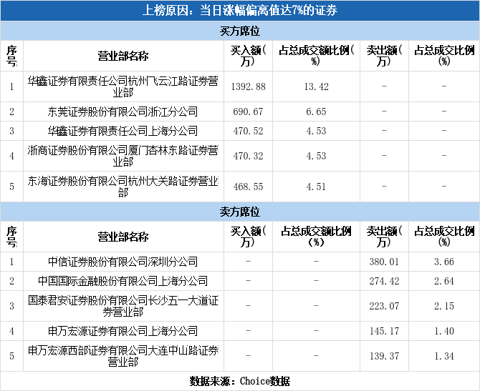Click sell ratio 3.66

point(444,262)
